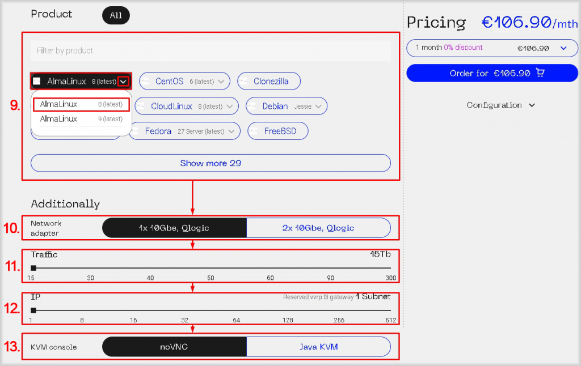Click the 15Tb traffic value
This screenshot has width=581, height=366.
click(x=380, y=254)
